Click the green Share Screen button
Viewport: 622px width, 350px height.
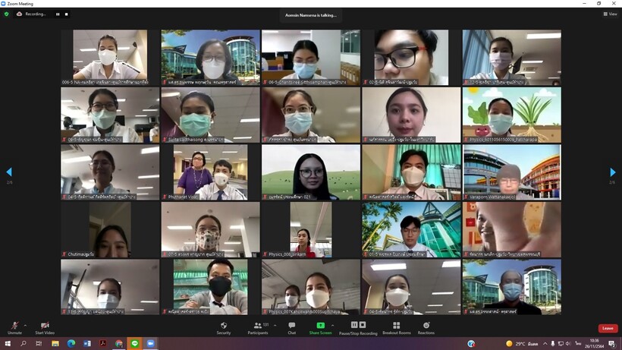[x=320, y=326]
